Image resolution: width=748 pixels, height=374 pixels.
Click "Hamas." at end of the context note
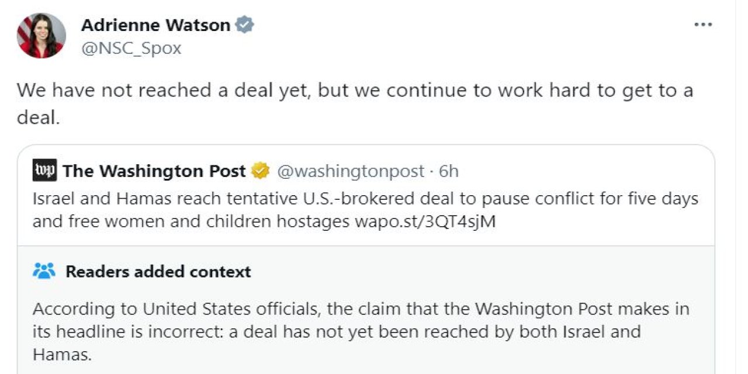tap(62, 354)
